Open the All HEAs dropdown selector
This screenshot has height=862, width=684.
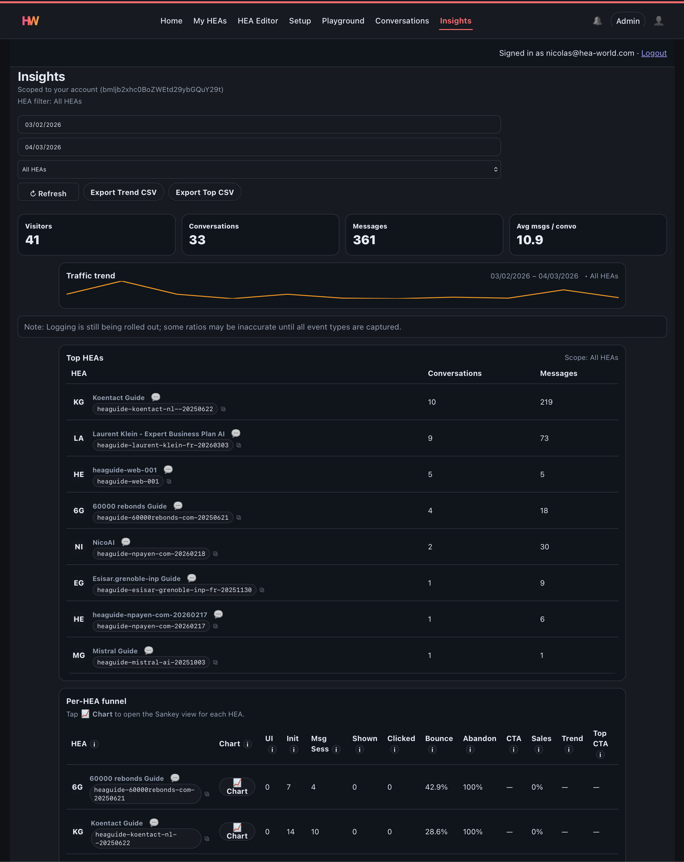(259, 169)
